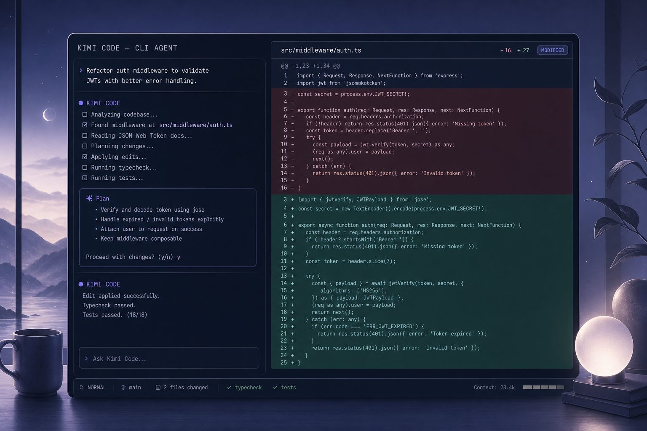647x431 pixels.
Task: Click the @@ -1,23 +1,34 @@ hunk header
Action: point(310,66)
